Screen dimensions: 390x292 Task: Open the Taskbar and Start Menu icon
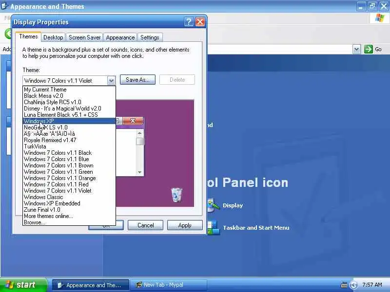pyautogui.click(x=214, y=227)
